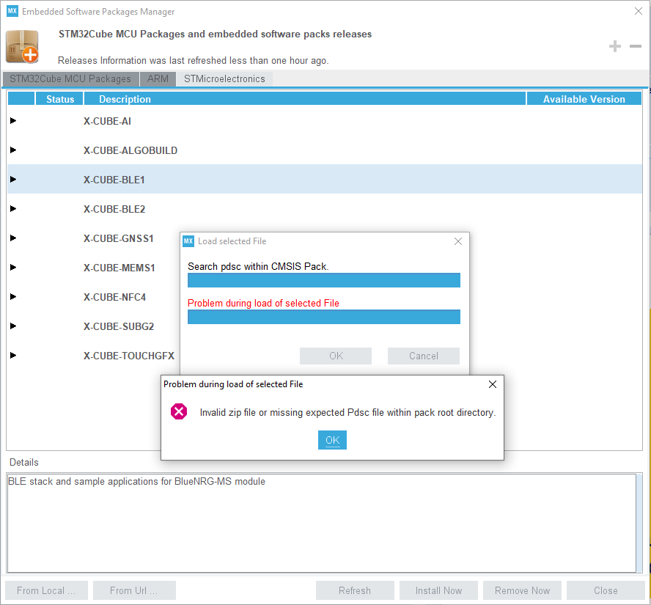
Task: Select the X-CUBE-NFC4 text label
Action: (114, 297)
